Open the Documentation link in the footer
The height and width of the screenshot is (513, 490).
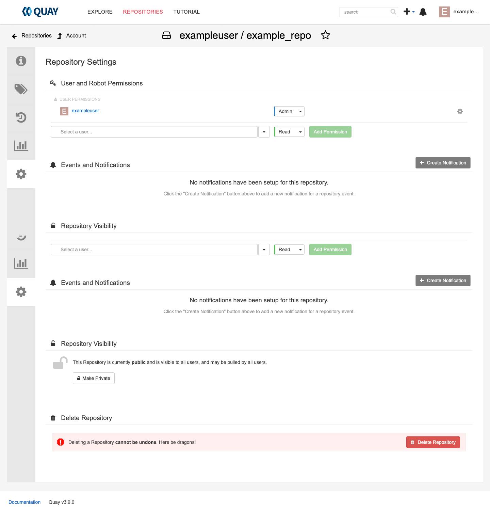pyautogui.click(x=24, y=502)
